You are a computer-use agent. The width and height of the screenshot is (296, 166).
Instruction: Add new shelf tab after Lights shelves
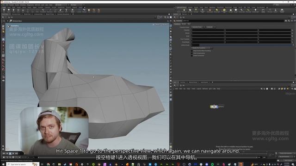click(x=267, y=7)
